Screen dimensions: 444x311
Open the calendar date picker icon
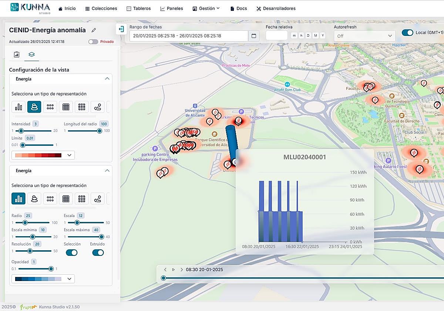pyautogui.click(x=254, y=36)
